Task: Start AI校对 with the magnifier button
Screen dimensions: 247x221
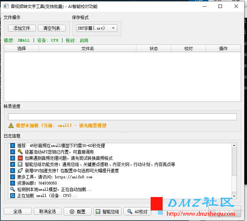Action: (137, 211)
